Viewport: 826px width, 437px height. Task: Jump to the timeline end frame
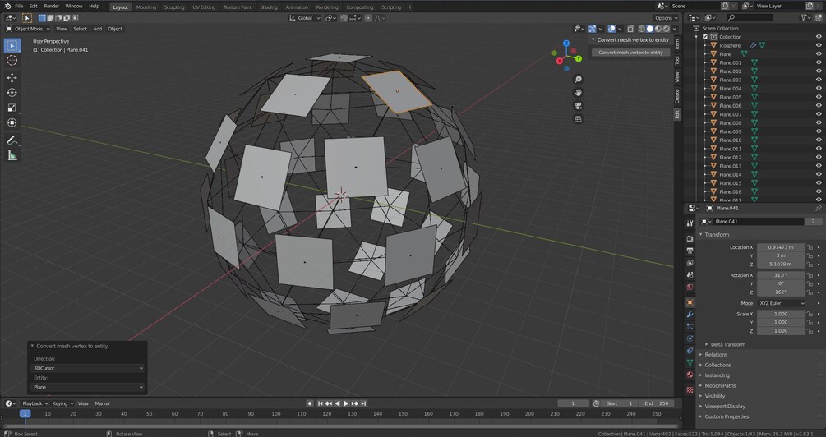(363, 404)
